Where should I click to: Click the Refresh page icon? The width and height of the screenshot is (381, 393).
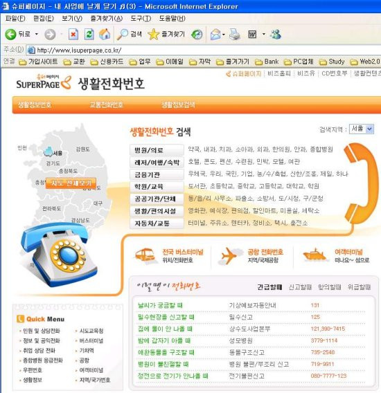tap(89, 35)
